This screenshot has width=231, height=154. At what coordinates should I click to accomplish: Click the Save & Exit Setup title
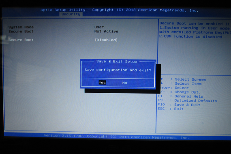(x=117, y=62)
